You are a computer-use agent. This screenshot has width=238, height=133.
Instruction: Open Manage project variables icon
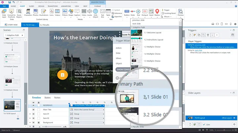click(x=232, y=35)
